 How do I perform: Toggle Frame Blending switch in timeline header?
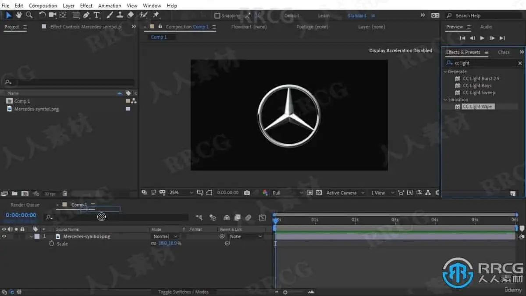(x=238, y=217)
